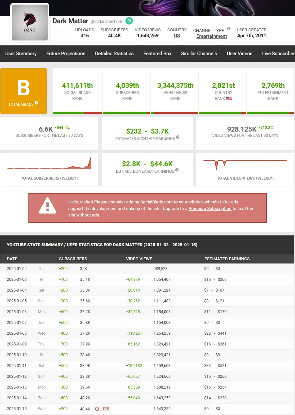Open the User Videos tab
The height and width of the screenshot is (415, 295).
point(239,54)
